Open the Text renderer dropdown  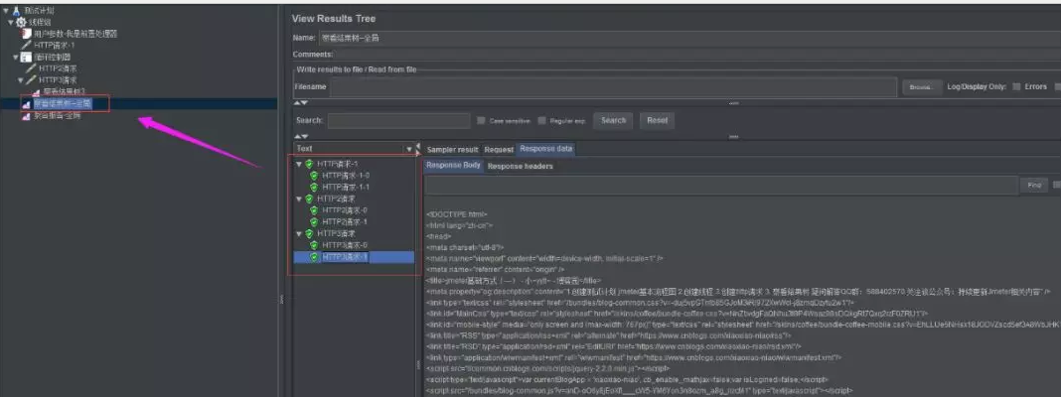point(409,149)
